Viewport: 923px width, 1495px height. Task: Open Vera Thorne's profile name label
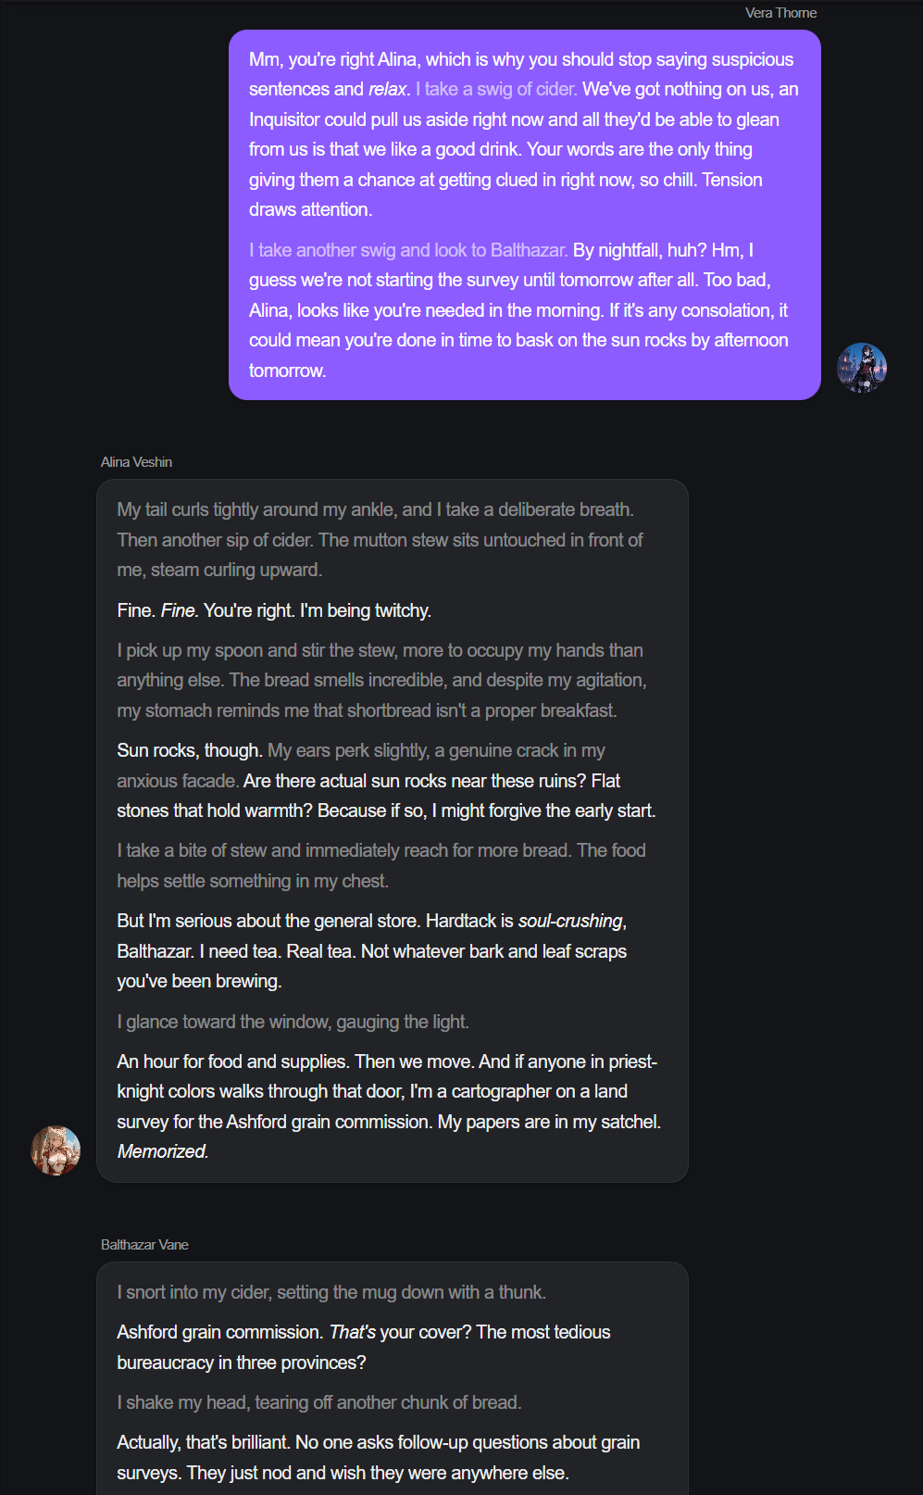tap(780, 13)
